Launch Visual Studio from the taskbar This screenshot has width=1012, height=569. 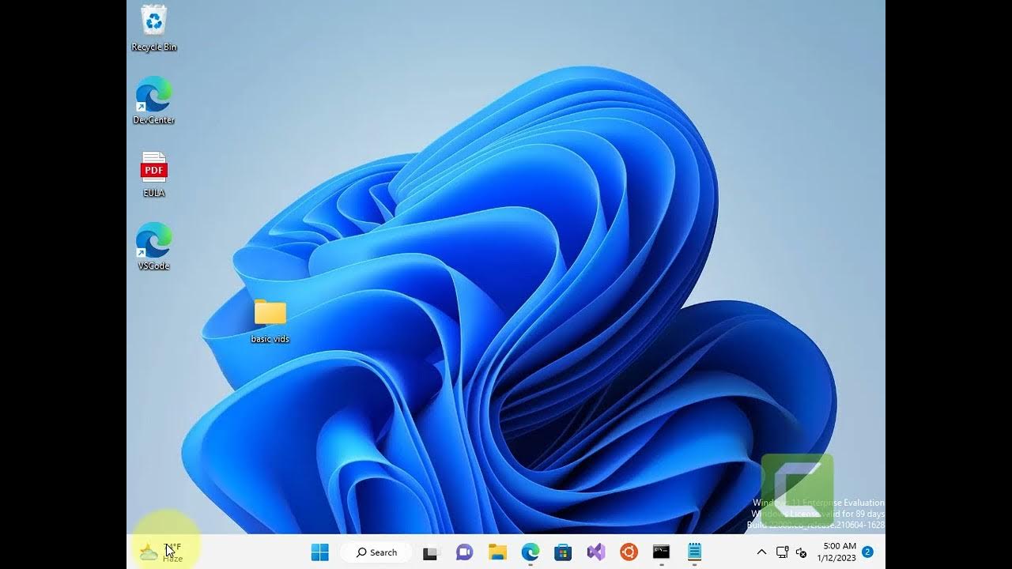[595, 552]
